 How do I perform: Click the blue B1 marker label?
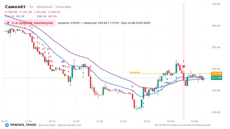(63, 62)
